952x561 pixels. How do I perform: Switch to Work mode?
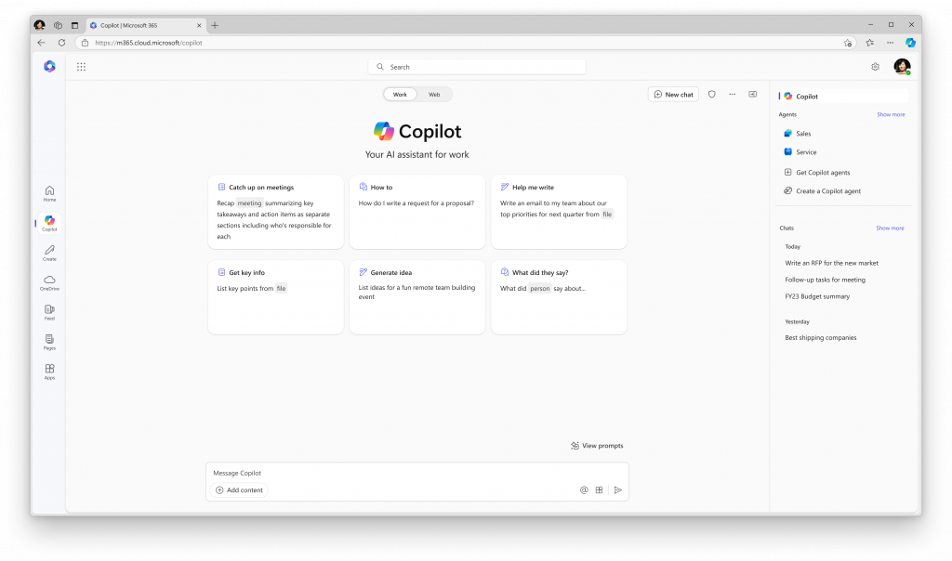pos(400,95)
